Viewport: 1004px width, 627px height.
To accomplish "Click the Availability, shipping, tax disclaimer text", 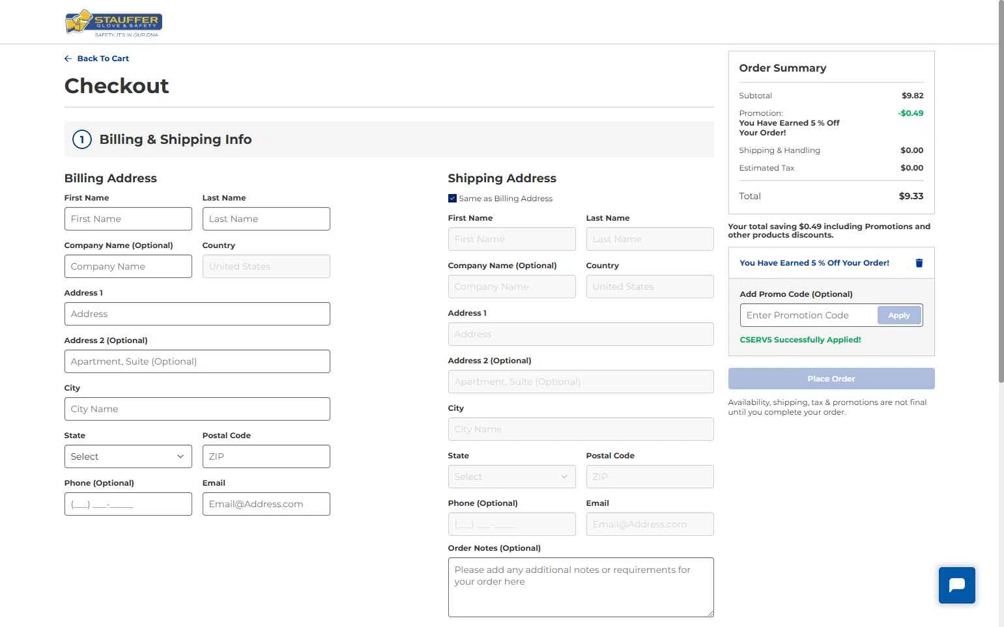I will (827, 407).
